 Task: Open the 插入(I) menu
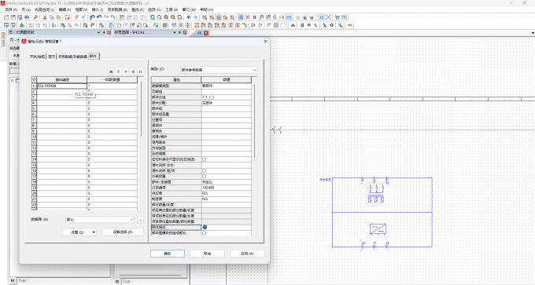[x=98, y=10]
